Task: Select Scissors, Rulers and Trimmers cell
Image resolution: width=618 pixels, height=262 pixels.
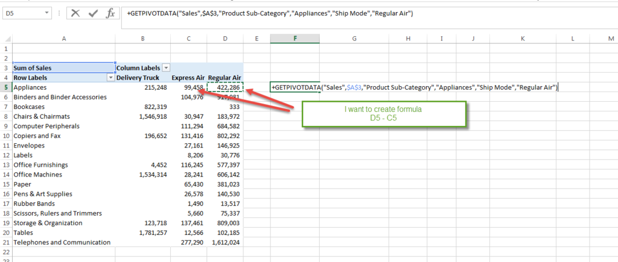Action: point(64,213)
